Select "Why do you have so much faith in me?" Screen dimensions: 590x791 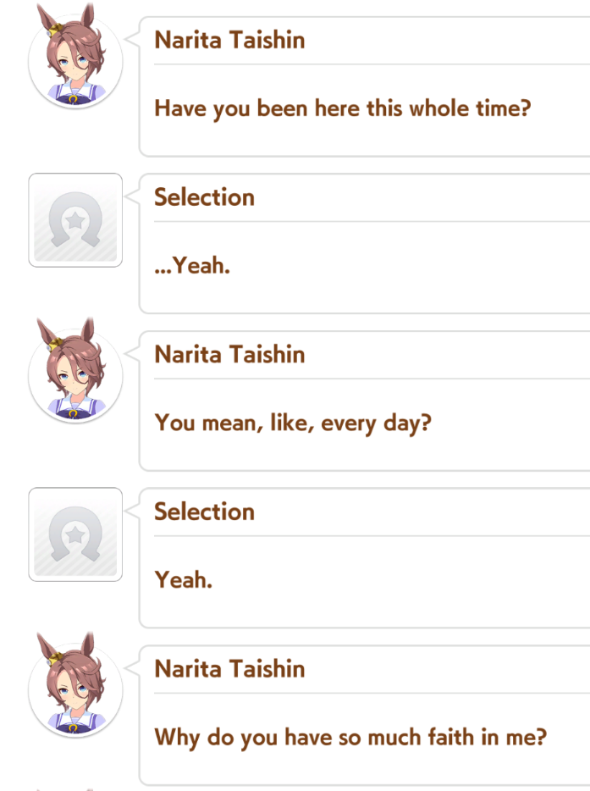350,738
